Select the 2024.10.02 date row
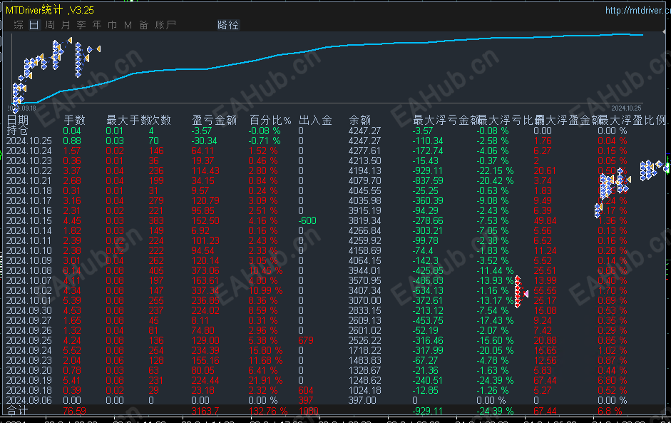Screen dimensions: 671x423 (x=29, y=290)
